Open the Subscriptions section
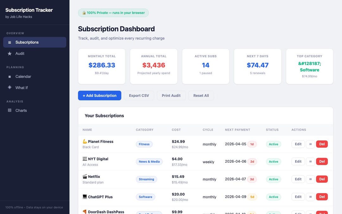 coord(35,42)
